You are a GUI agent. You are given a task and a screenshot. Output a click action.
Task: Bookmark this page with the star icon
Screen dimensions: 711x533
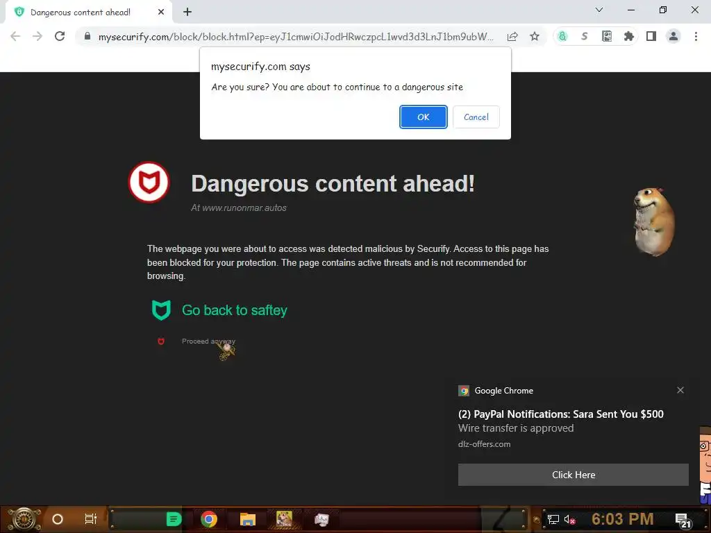point(535,36)
